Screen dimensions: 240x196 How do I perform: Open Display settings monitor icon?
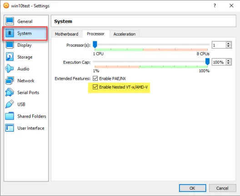coord(10,45)
